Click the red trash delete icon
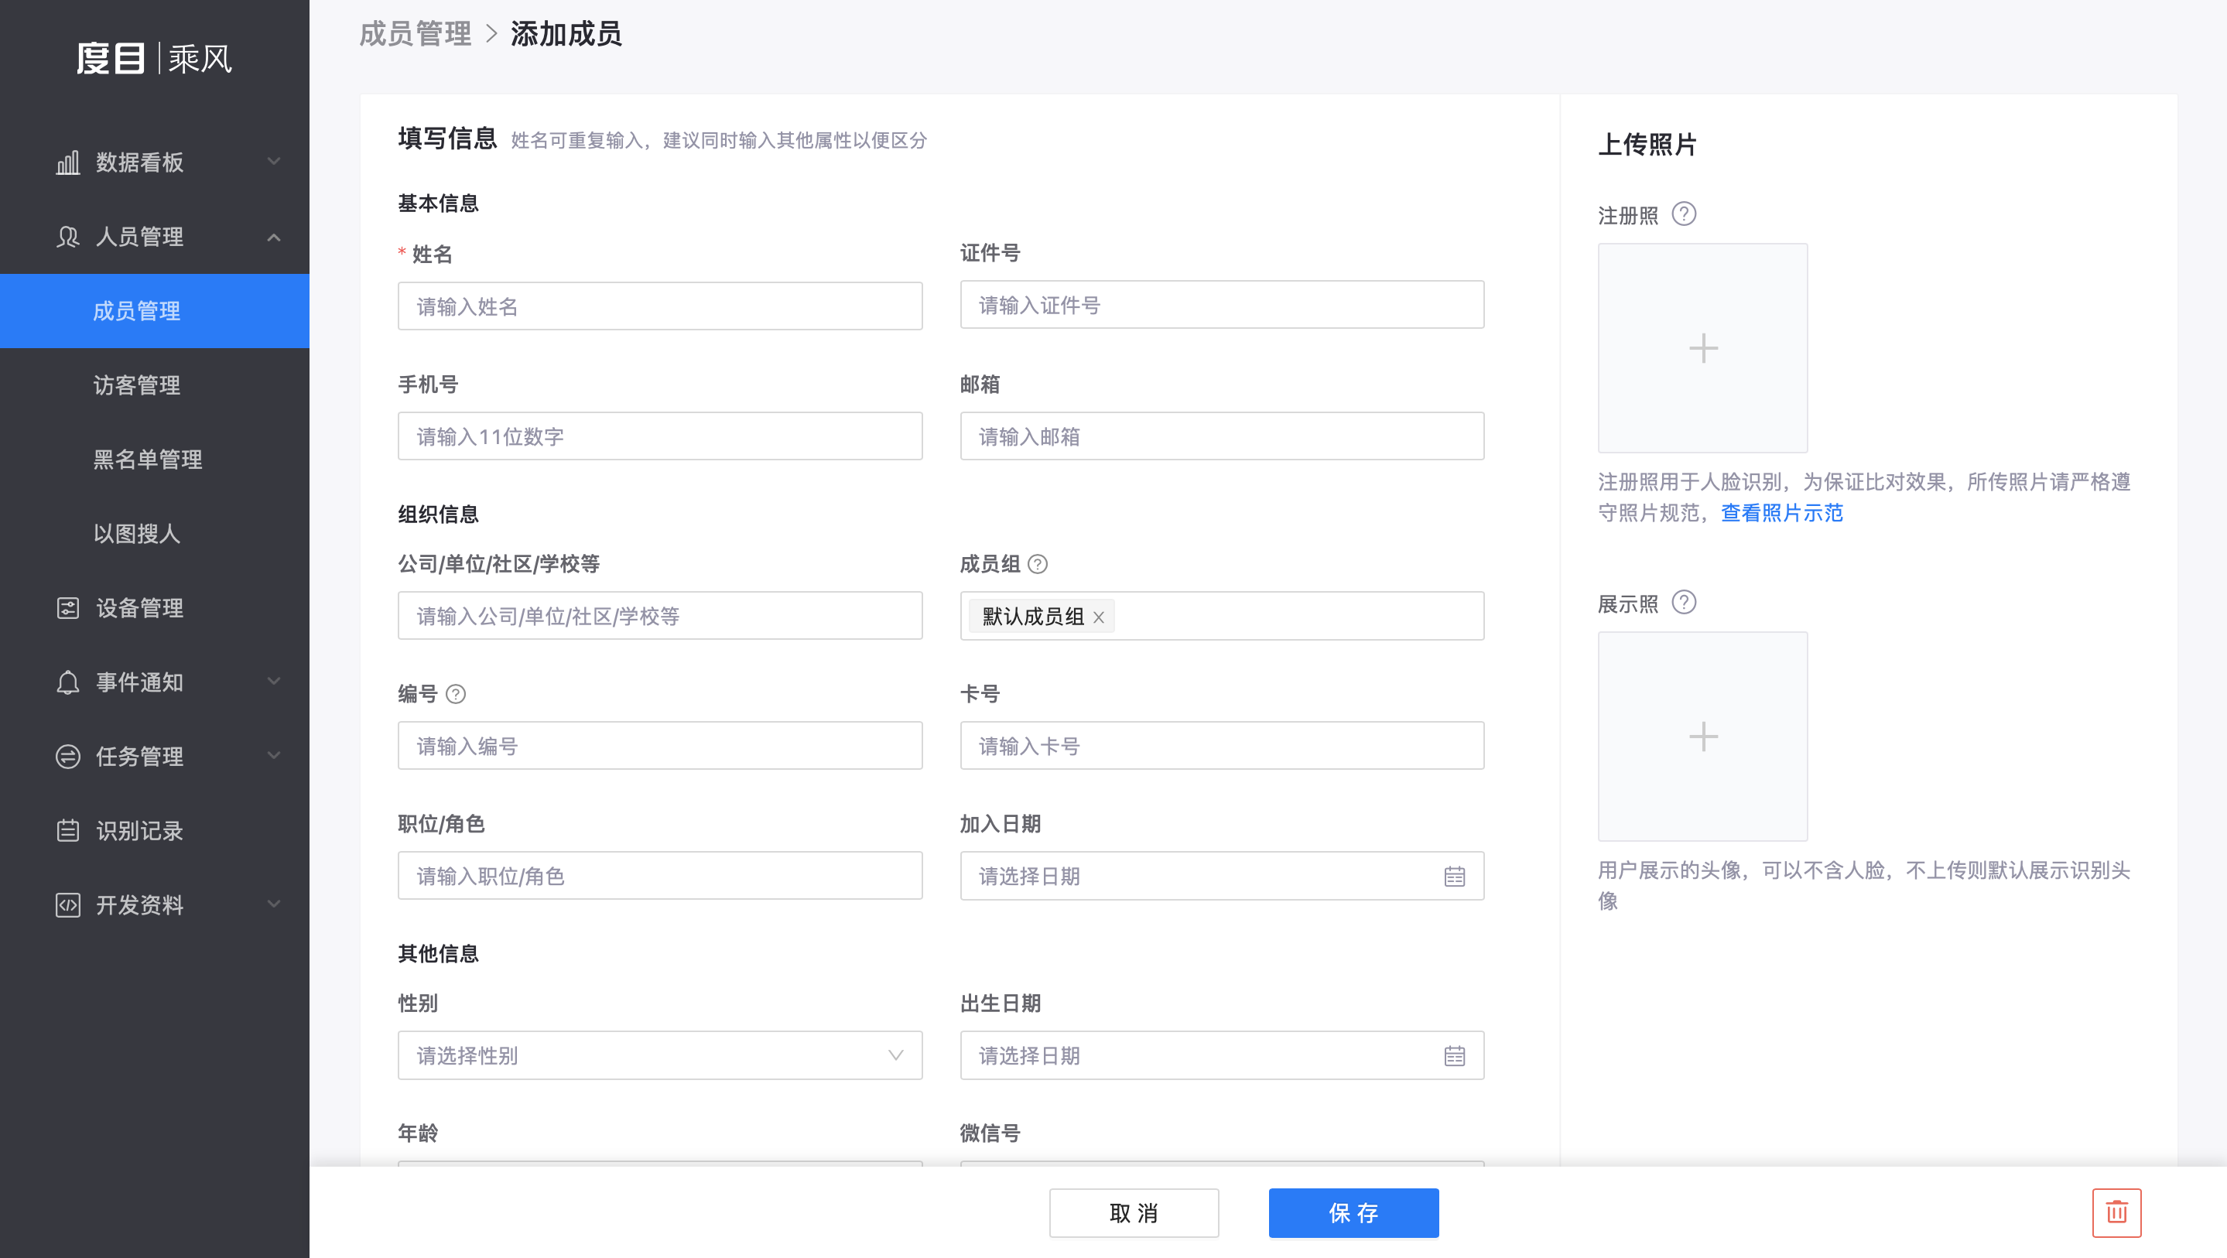The image size is (2227, 1258). click(2116, 1212)
